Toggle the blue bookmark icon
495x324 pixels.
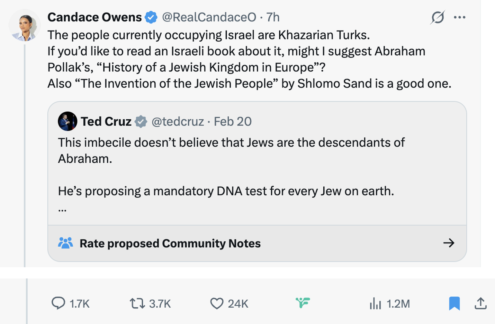point(454,303)
